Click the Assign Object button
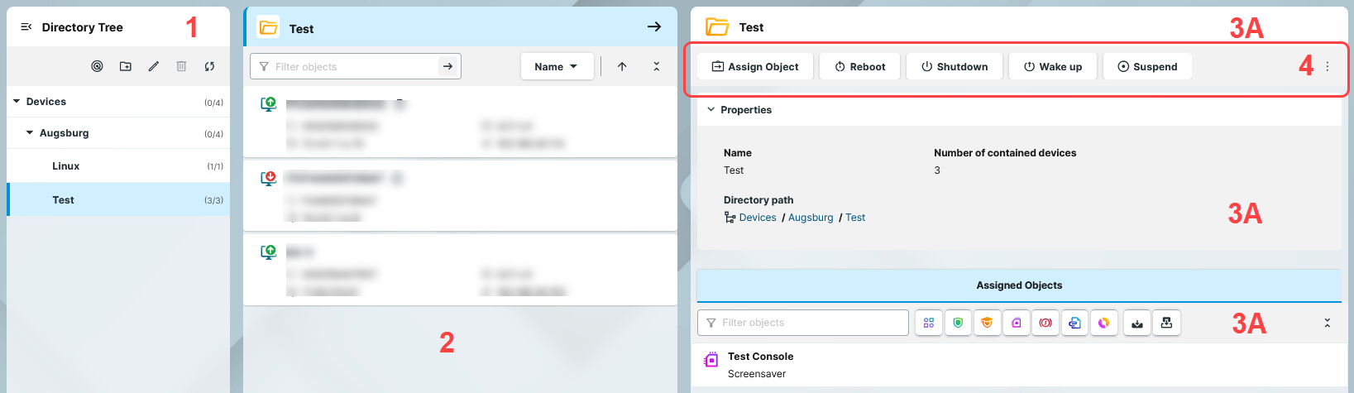 755,67
